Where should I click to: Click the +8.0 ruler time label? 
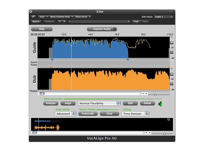tap(143, 35)
